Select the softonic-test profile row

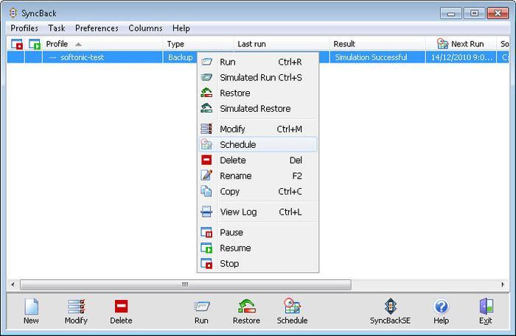82,57
